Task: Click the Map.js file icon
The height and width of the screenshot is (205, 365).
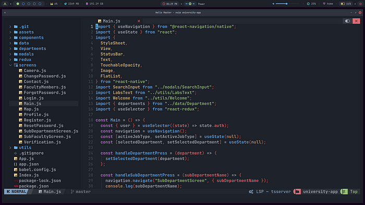Action: tap(20, 109)
